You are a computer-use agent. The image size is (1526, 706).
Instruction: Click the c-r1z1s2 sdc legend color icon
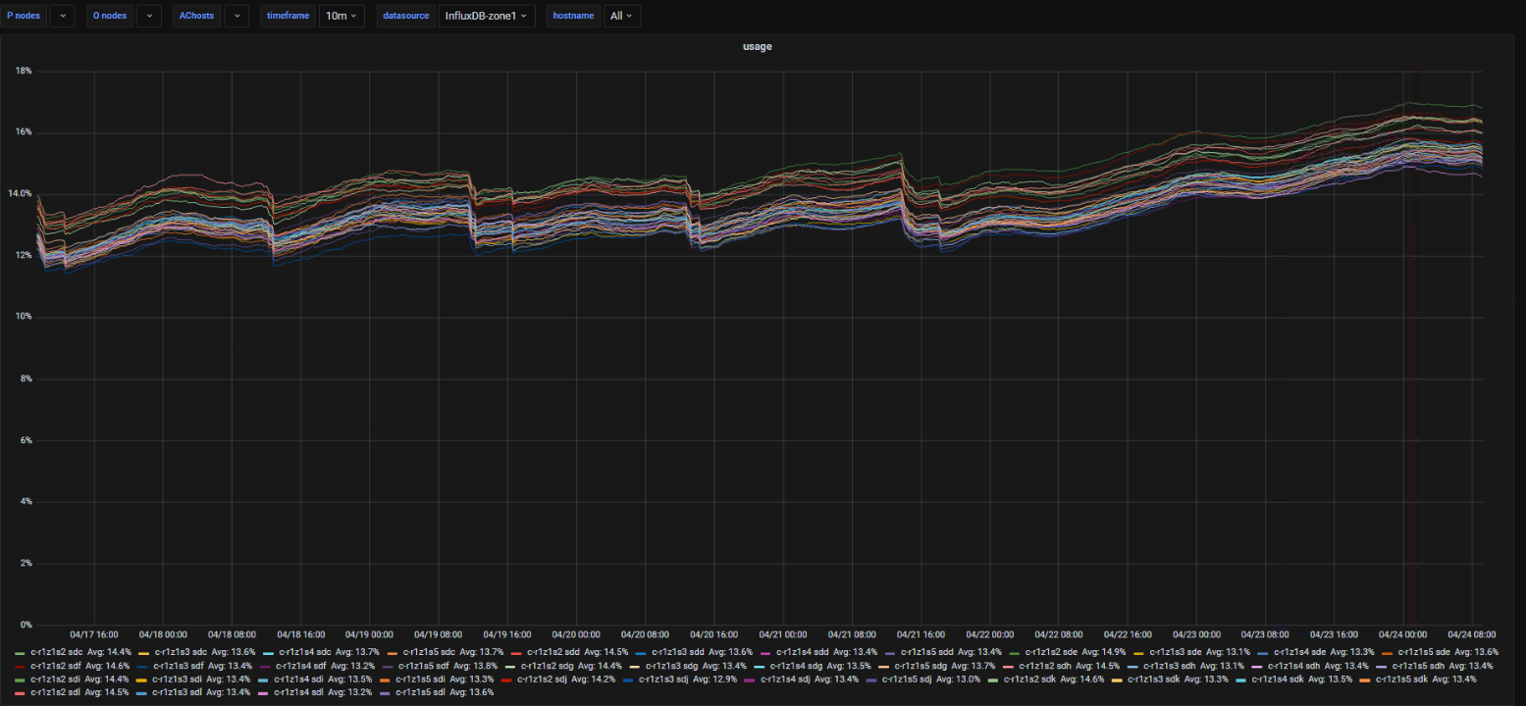pyautogui.click(x=20, y=652)
